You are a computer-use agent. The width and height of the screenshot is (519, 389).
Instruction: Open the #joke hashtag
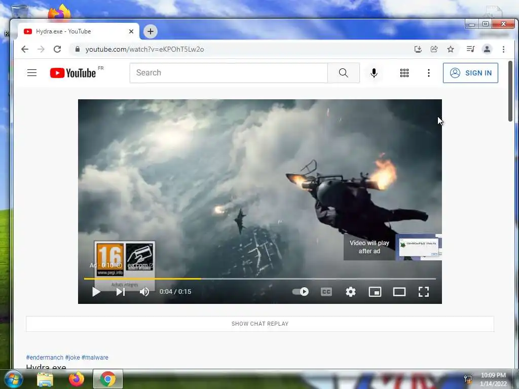click(x=72, y=358)
